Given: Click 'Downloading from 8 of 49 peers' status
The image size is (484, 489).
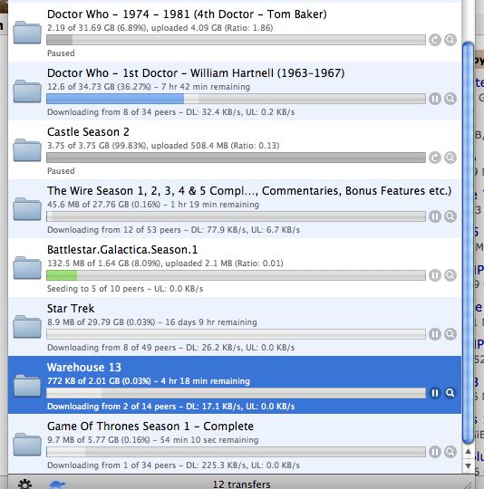Looking at the screenshot, I should coord(111,348).
